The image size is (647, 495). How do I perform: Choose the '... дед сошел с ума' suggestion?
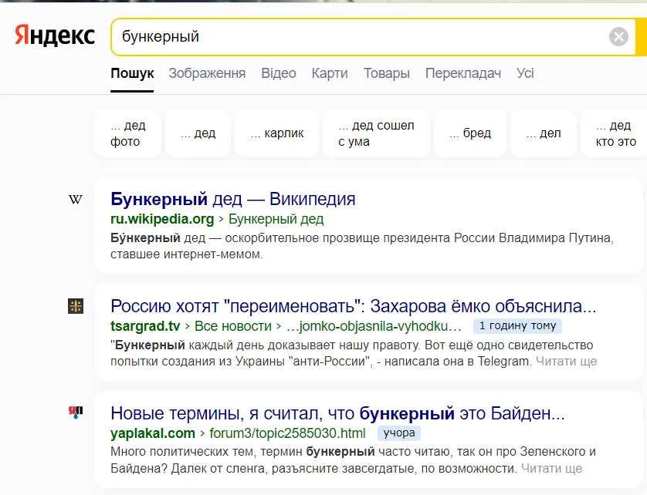[376, 133]
